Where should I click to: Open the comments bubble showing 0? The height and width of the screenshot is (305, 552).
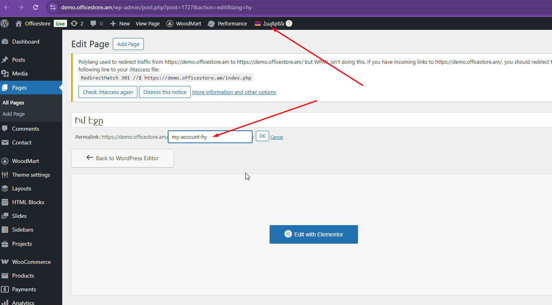(97, 23)
